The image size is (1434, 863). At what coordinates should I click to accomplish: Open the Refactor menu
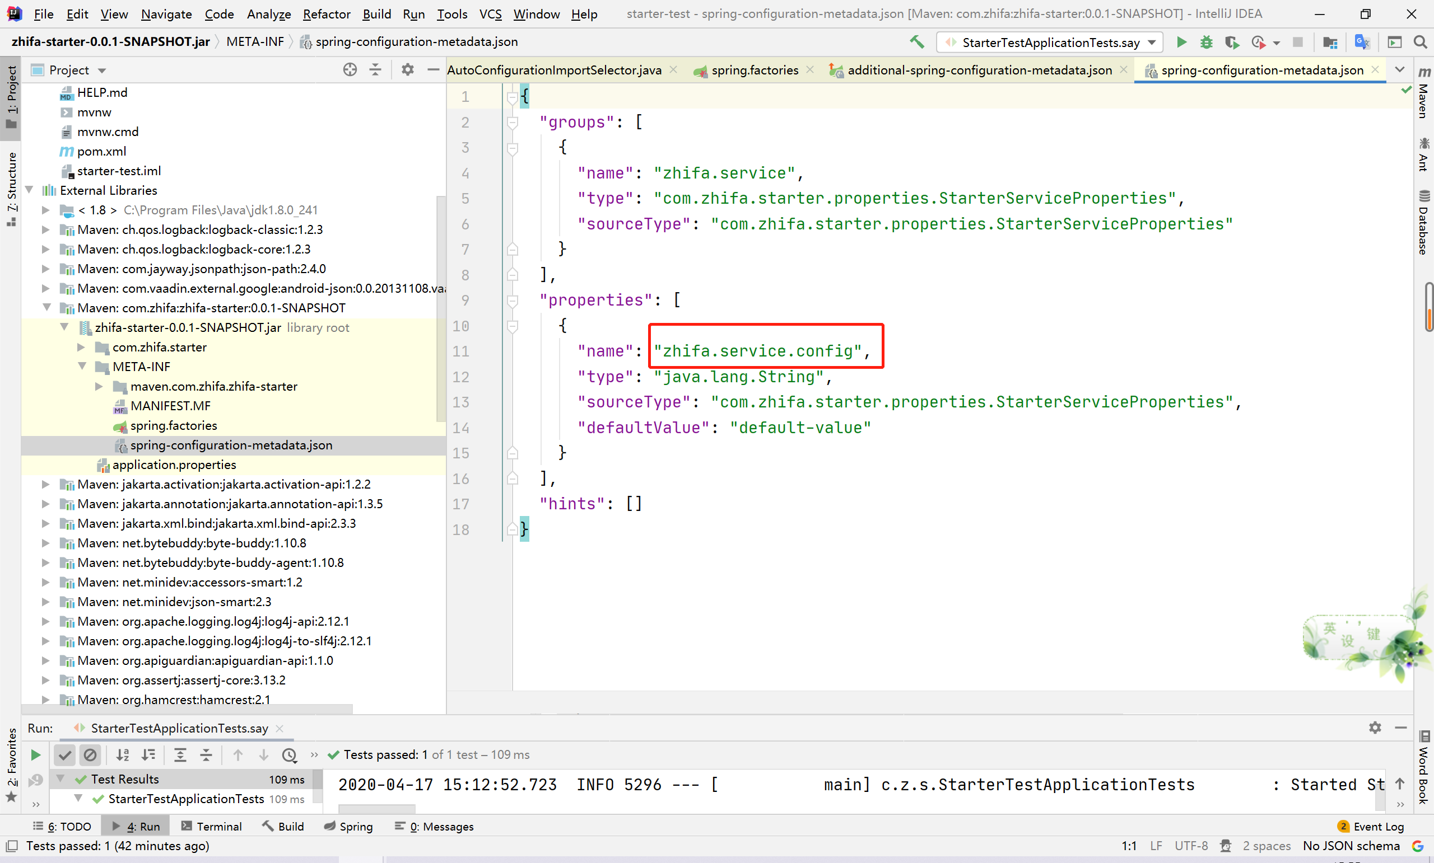(327, 14)
